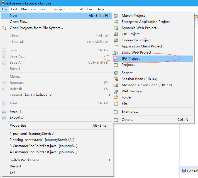Choose Export... menu item
The image size is (198, 178).
[56, 117]
